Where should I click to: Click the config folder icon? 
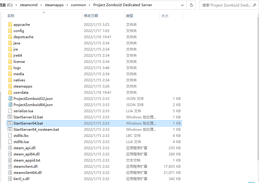point(10,31)
